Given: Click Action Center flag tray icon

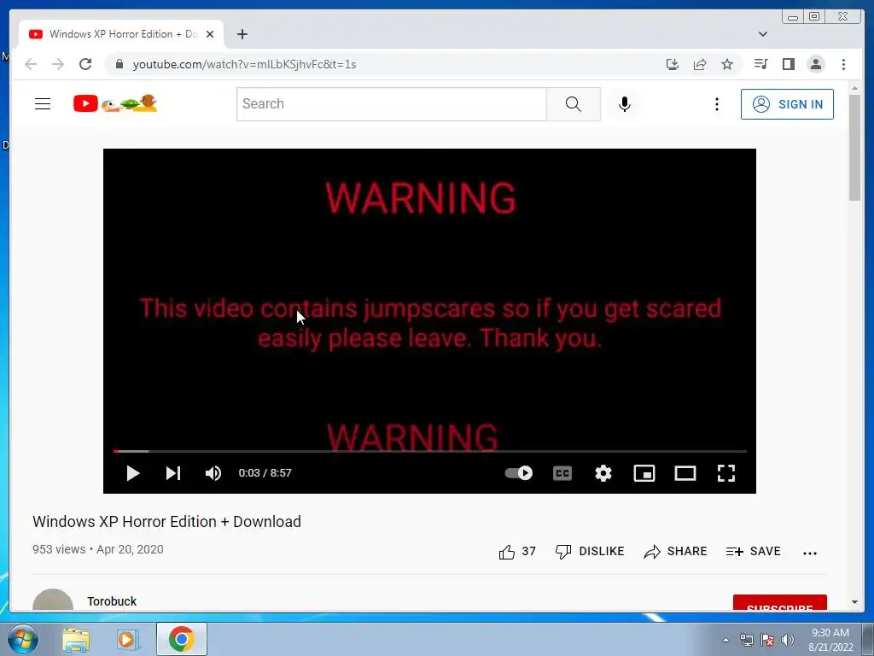Looking at the screenshot, I should [767, 640].
